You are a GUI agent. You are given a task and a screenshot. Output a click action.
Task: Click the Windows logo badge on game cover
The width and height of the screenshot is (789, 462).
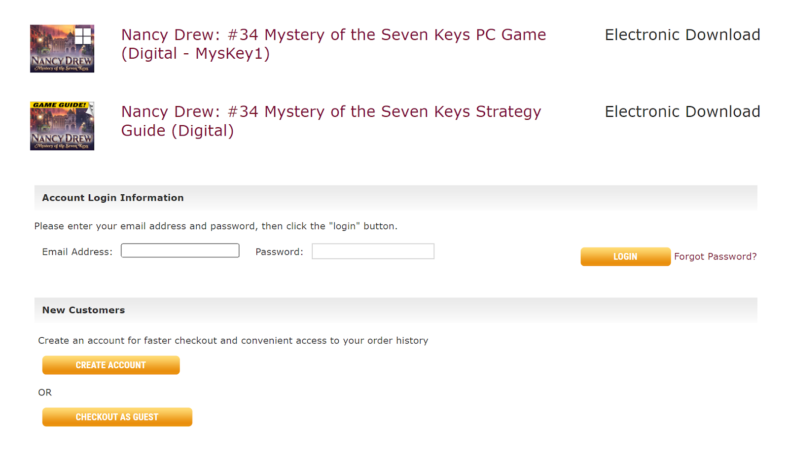[83, 36]
